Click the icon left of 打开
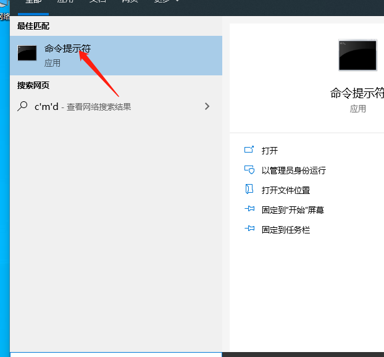Image resolution: width=384 pixels, height=357 pixels. tap(249, 150)
